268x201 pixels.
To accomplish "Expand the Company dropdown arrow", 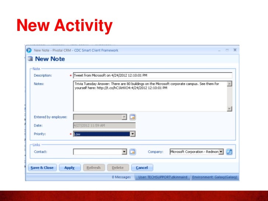I will pyautogui.click(x=221, y=152).
